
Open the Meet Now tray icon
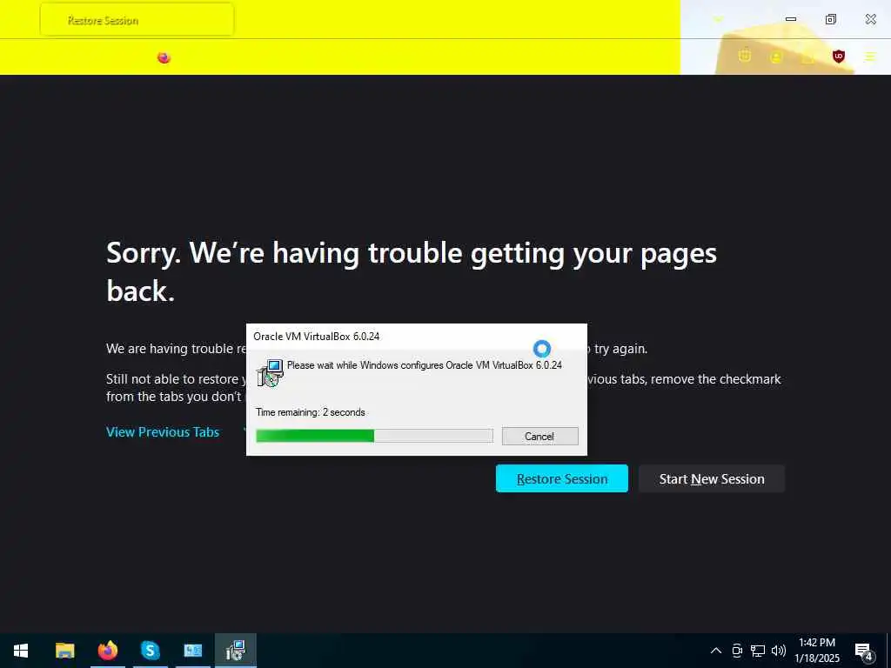737,651
